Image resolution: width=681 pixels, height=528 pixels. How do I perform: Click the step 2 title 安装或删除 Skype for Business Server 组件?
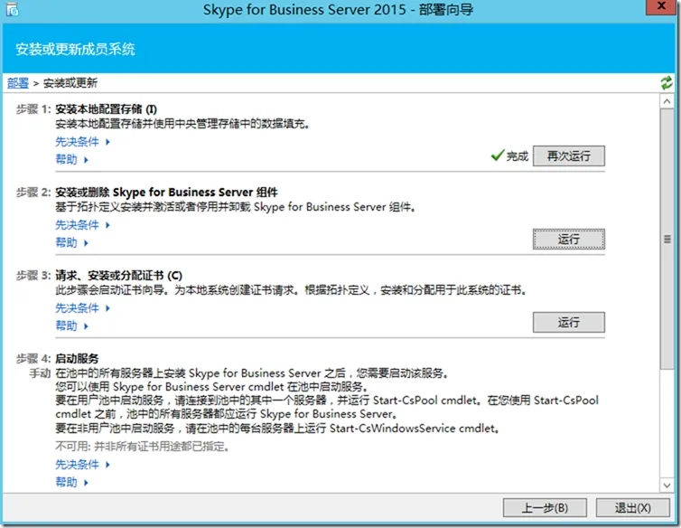166,193
